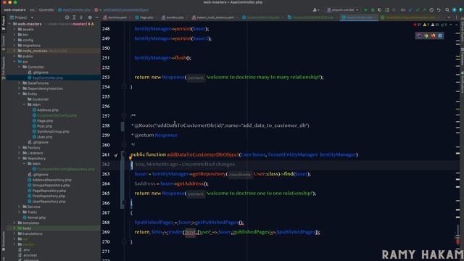Fold the method at line 261

coord(124,154)
